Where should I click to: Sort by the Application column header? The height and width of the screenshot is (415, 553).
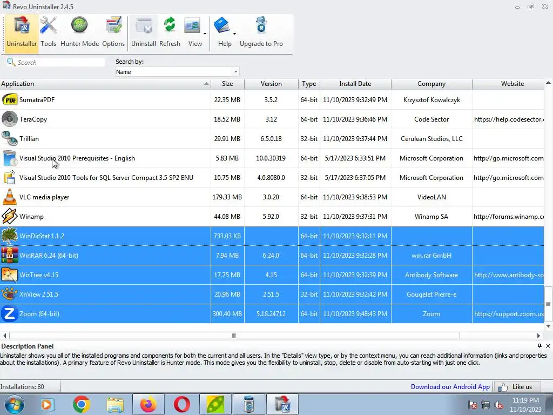105,84
